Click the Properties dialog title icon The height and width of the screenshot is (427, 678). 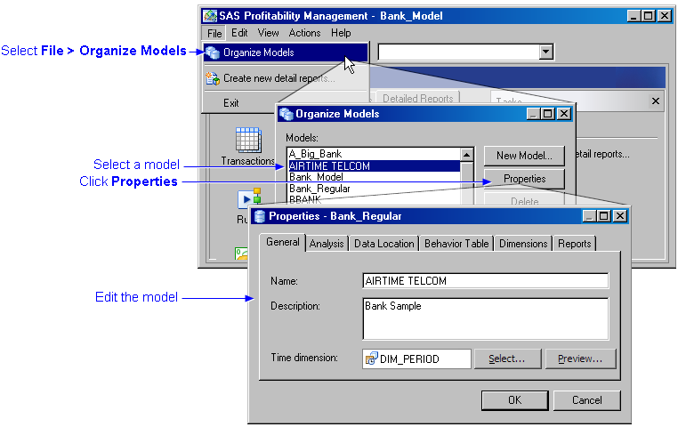click(x=260, y=215)
